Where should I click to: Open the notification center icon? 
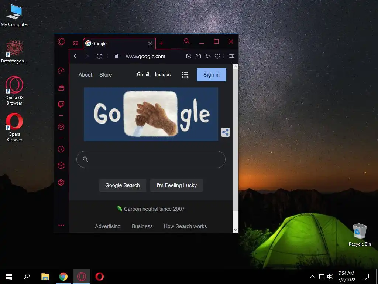tap(366, 277)
